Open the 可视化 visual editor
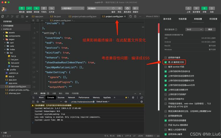This screenshot has height=138, width=221. tap(44, 8)
